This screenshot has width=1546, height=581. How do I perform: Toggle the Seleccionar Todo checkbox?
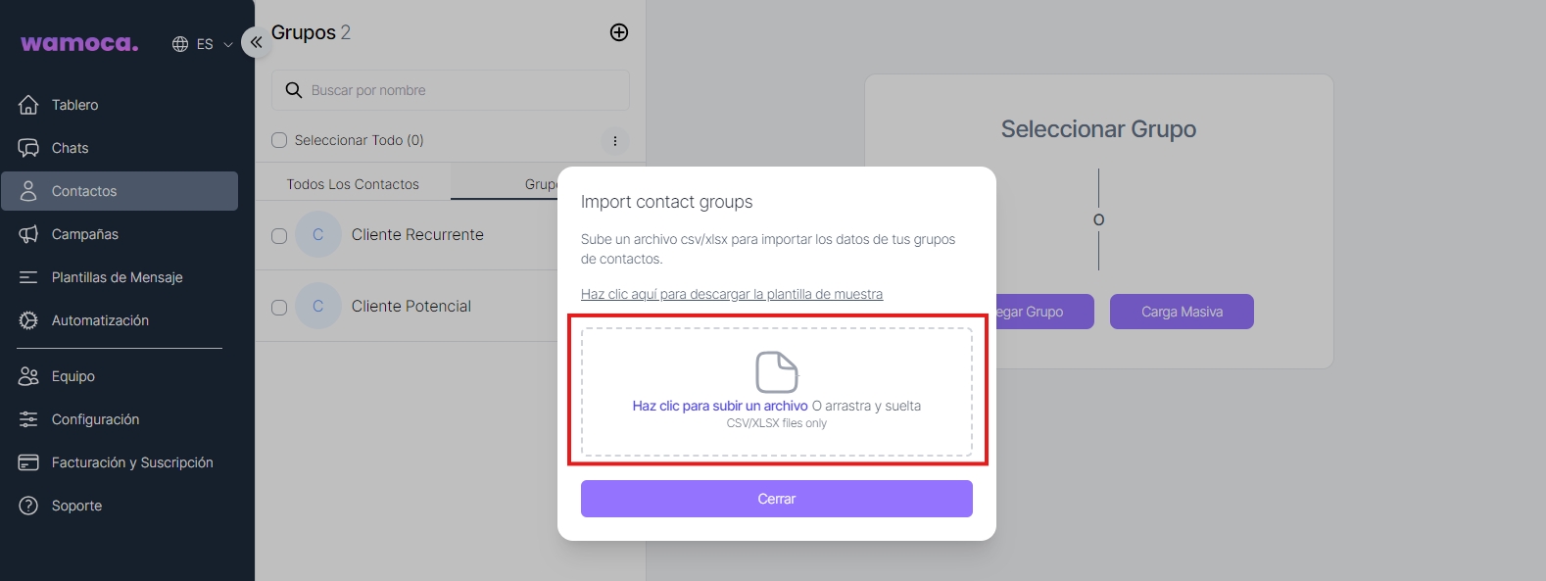pyautogui.click(x=279, y=140)
